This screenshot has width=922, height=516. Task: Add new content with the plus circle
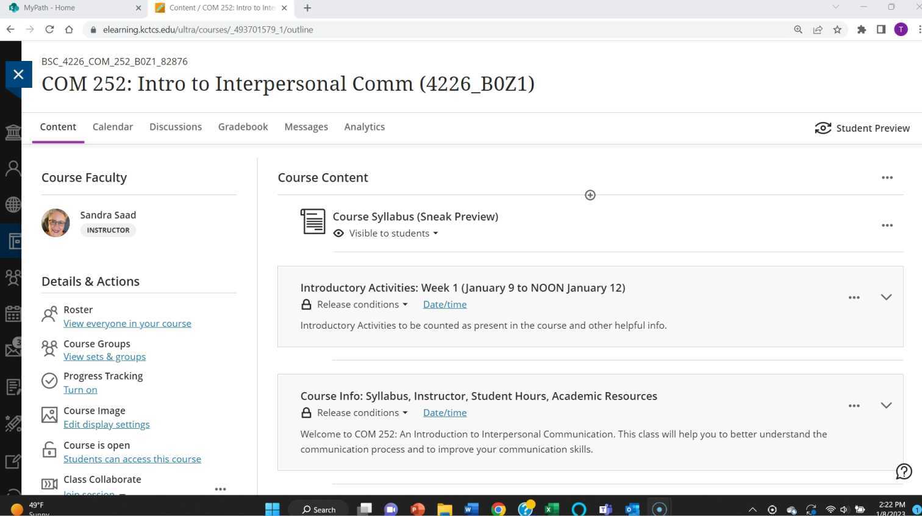click(x=590, y=195)
